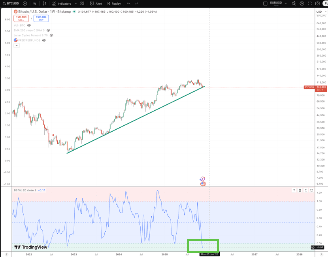
Task: Change the W timeframe interval
Action: tap(34, 4)
